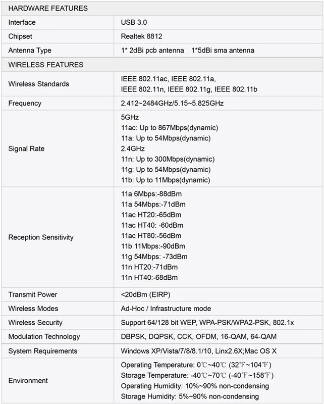Select the Ad-Hoc / Infrastructure mode text
The height and width of the screenshot is (404, 324).
click(x=166, y=309)
